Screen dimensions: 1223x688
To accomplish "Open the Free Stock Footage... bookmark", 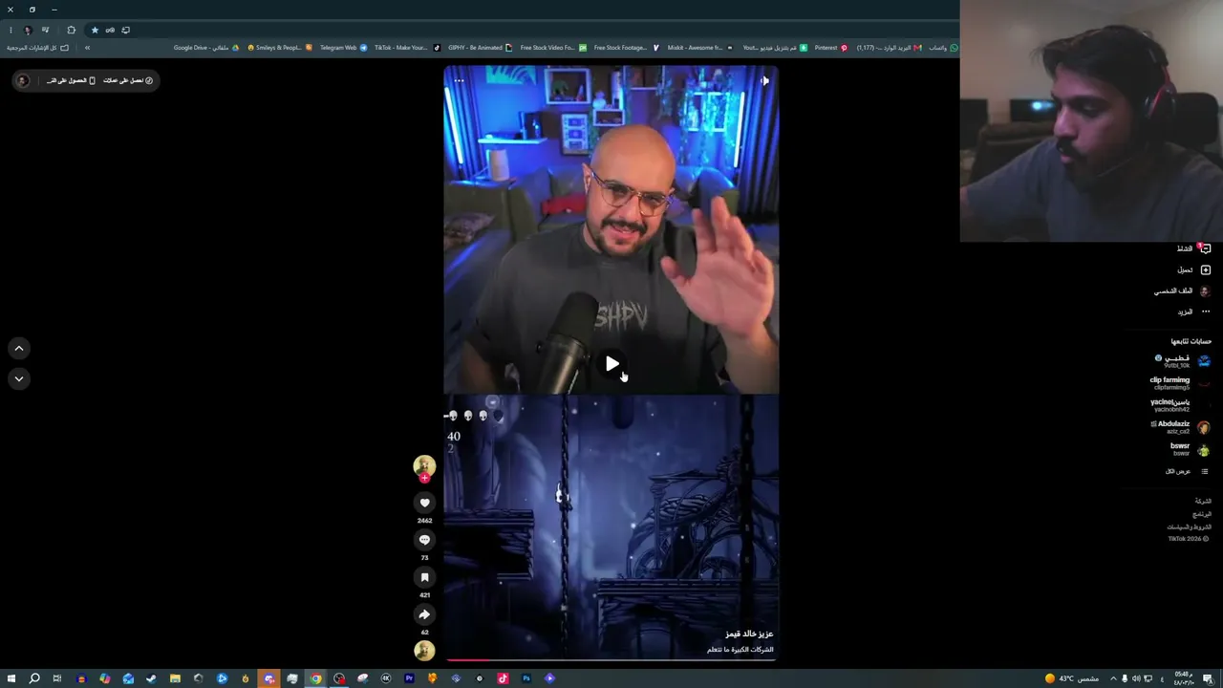I will coord(626,48).
